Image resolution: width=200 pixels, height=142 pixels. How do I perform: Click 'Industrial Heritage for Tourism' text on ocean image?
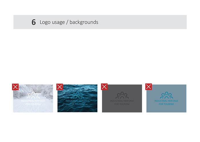pyautogui.click(x=77, y=102)
